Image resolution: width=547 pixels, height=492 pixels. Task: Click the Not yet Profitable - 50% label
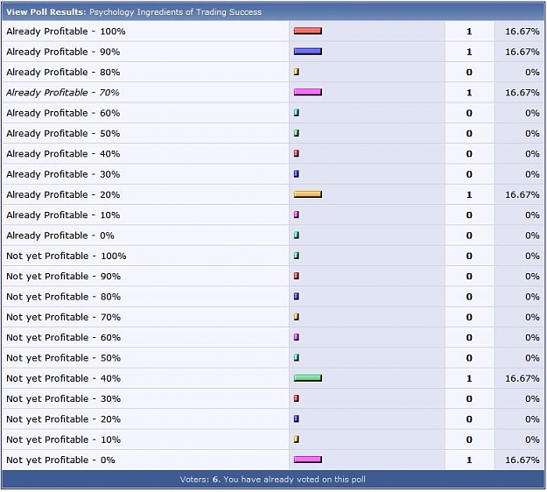pyautogui.click(x=64, y=358)
